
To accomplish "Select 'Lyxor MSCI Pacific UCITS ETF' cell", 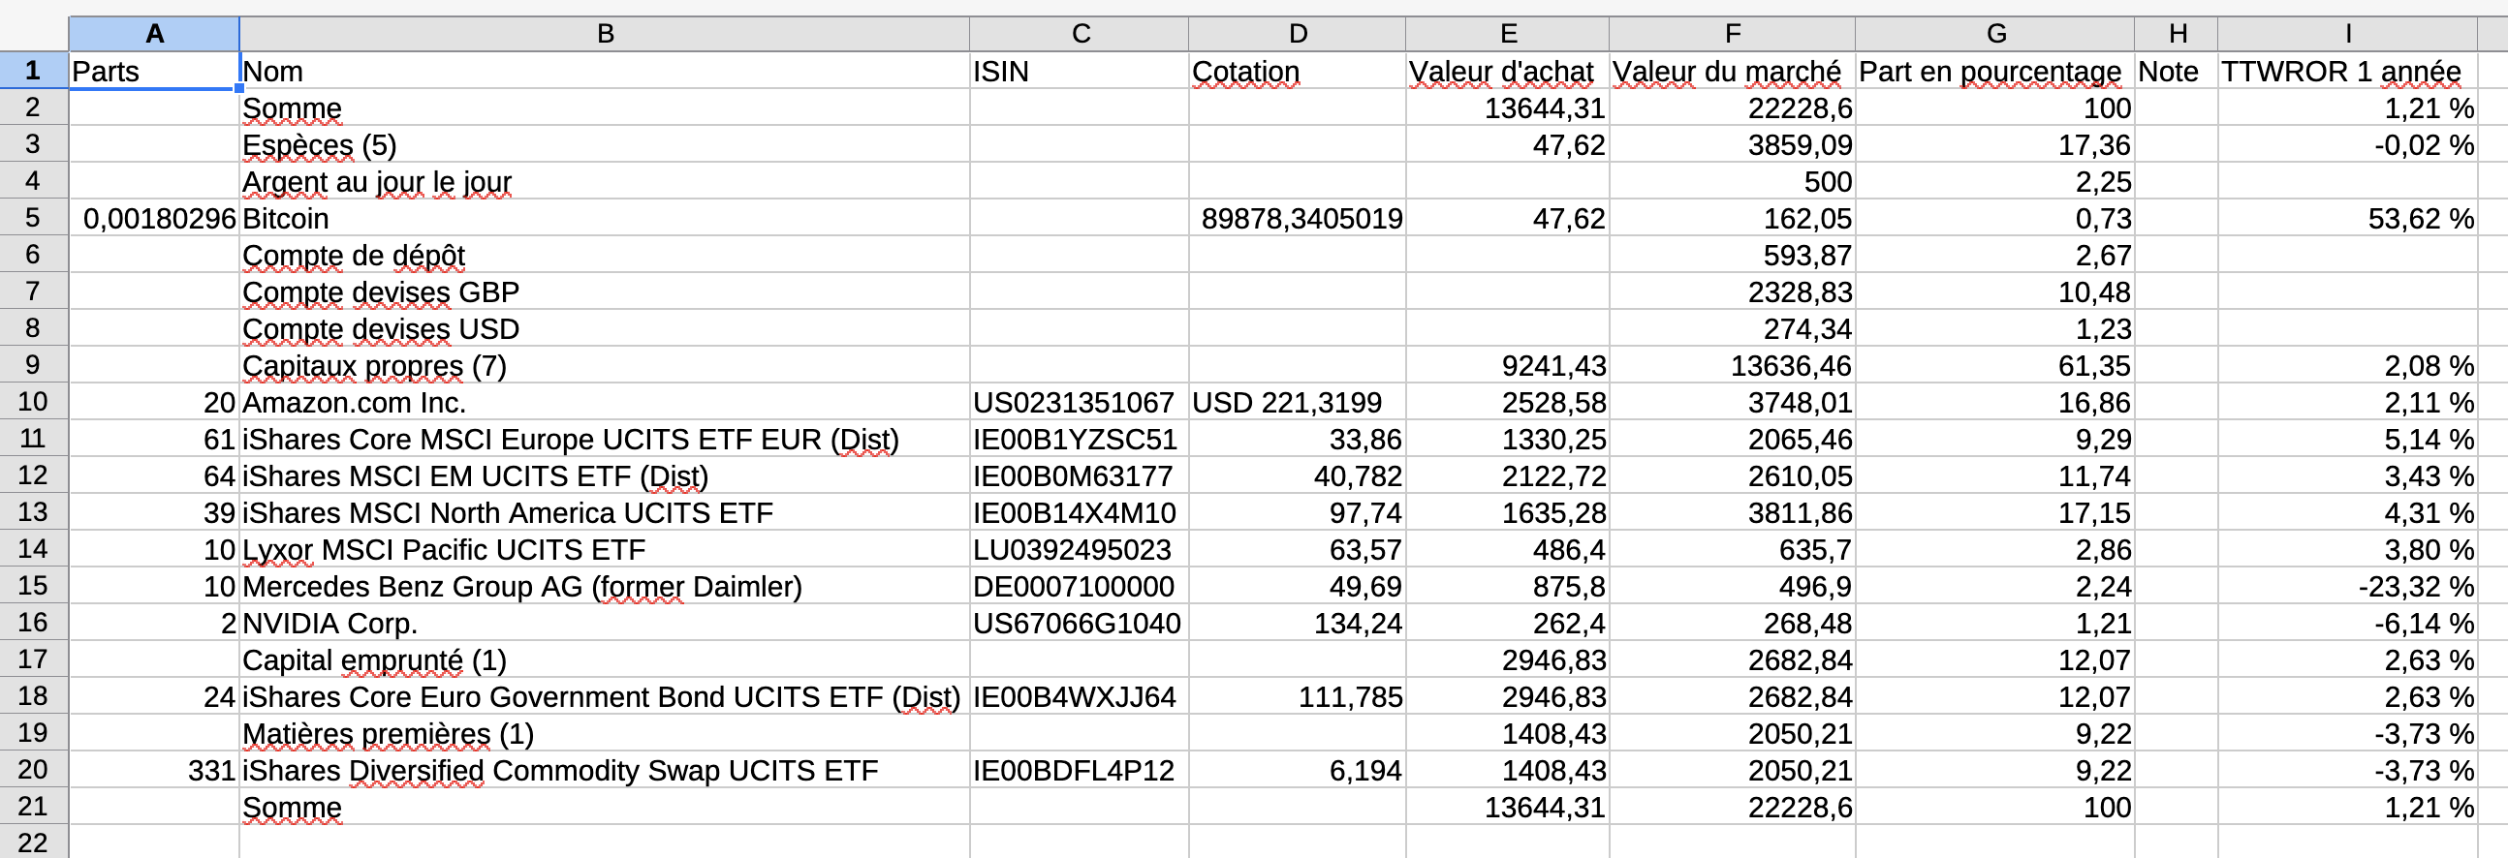I will [x=605, y=550].
